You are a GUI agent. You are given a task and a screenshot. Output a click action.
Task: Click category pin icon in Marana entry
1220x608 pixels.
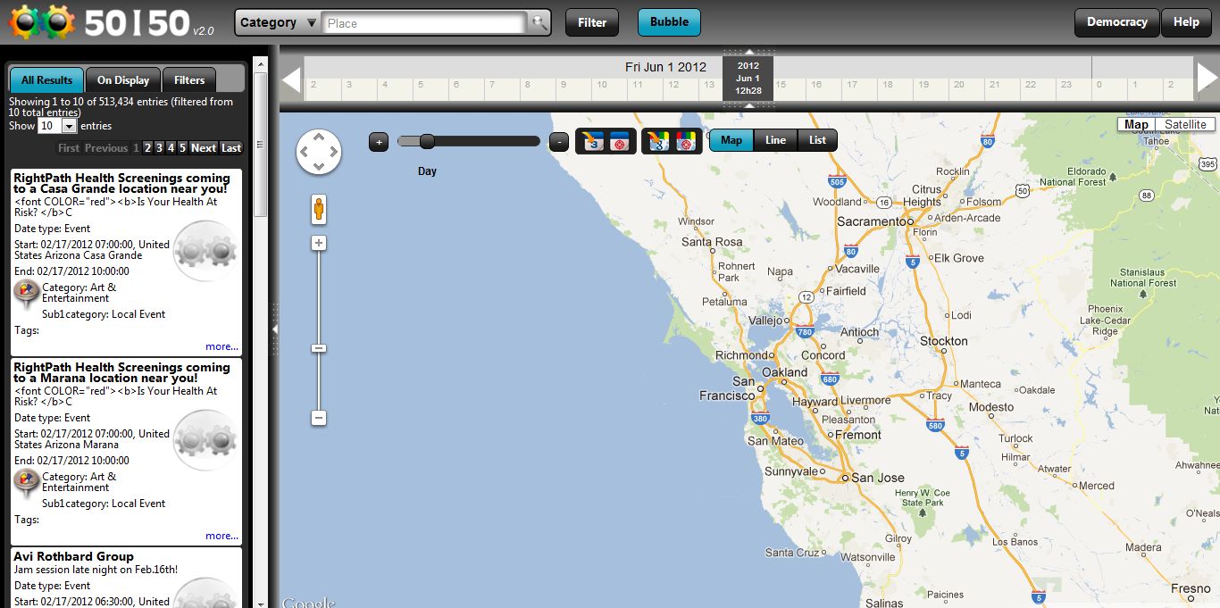click(x=27, y=483)
